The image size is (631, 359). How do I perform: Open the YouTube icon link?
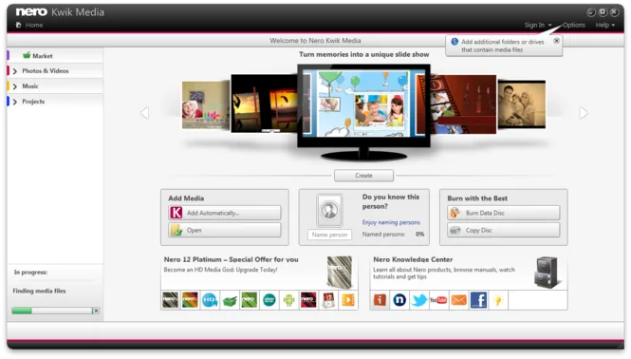click(x=438, y=300)
